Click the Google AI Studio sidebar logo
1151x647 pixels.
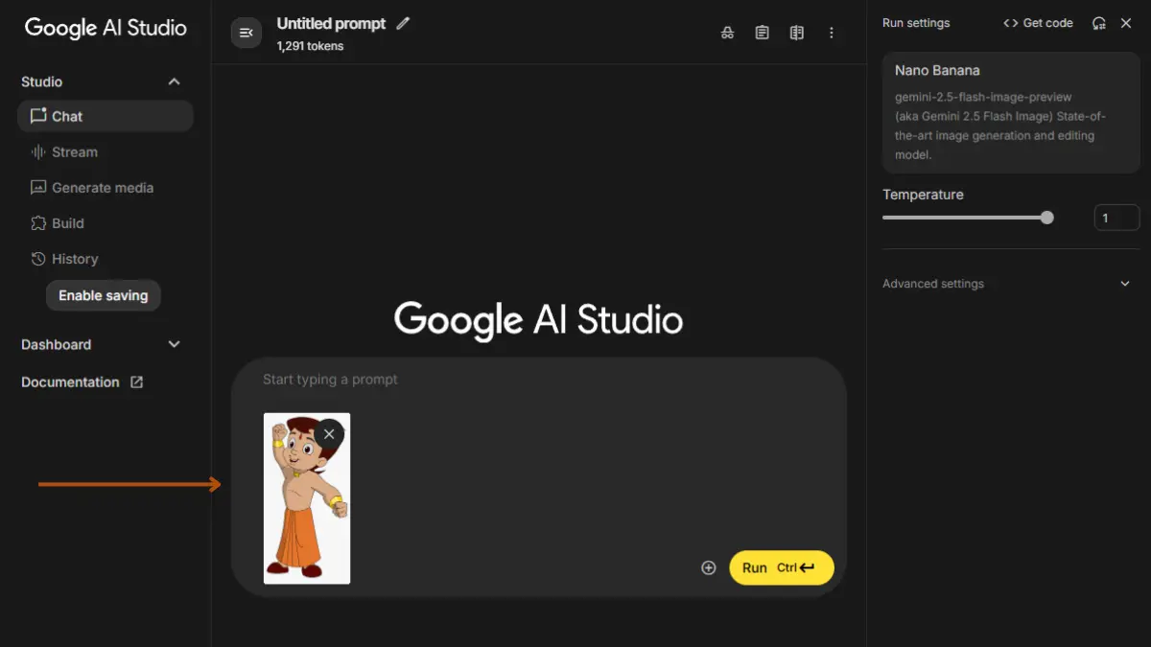pyautogui.click(x=106, y=28)
